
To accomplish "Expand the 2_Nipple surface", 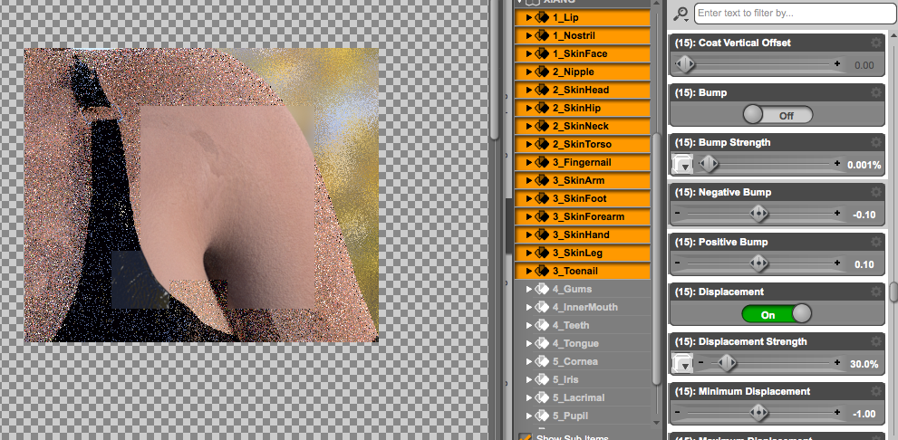I will [529, 72].
